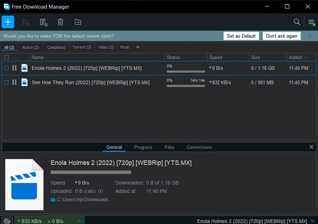
Task: Click the Enola Holmes 2 row file icon
Action: point(24,68)
